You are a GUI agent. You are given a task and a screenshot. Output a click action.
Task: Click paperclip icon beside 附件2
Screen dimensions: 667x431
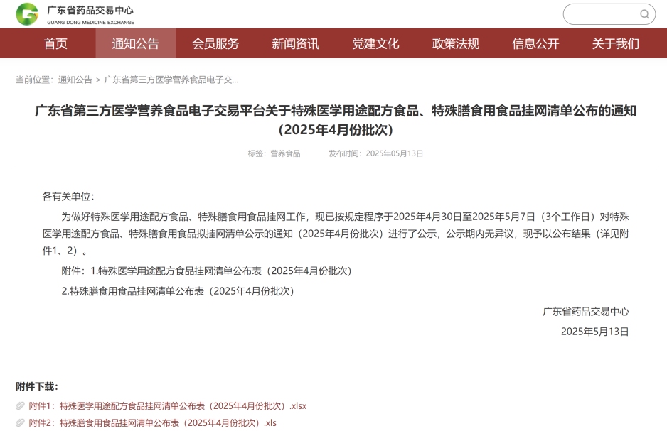click(x=20, y=423)
